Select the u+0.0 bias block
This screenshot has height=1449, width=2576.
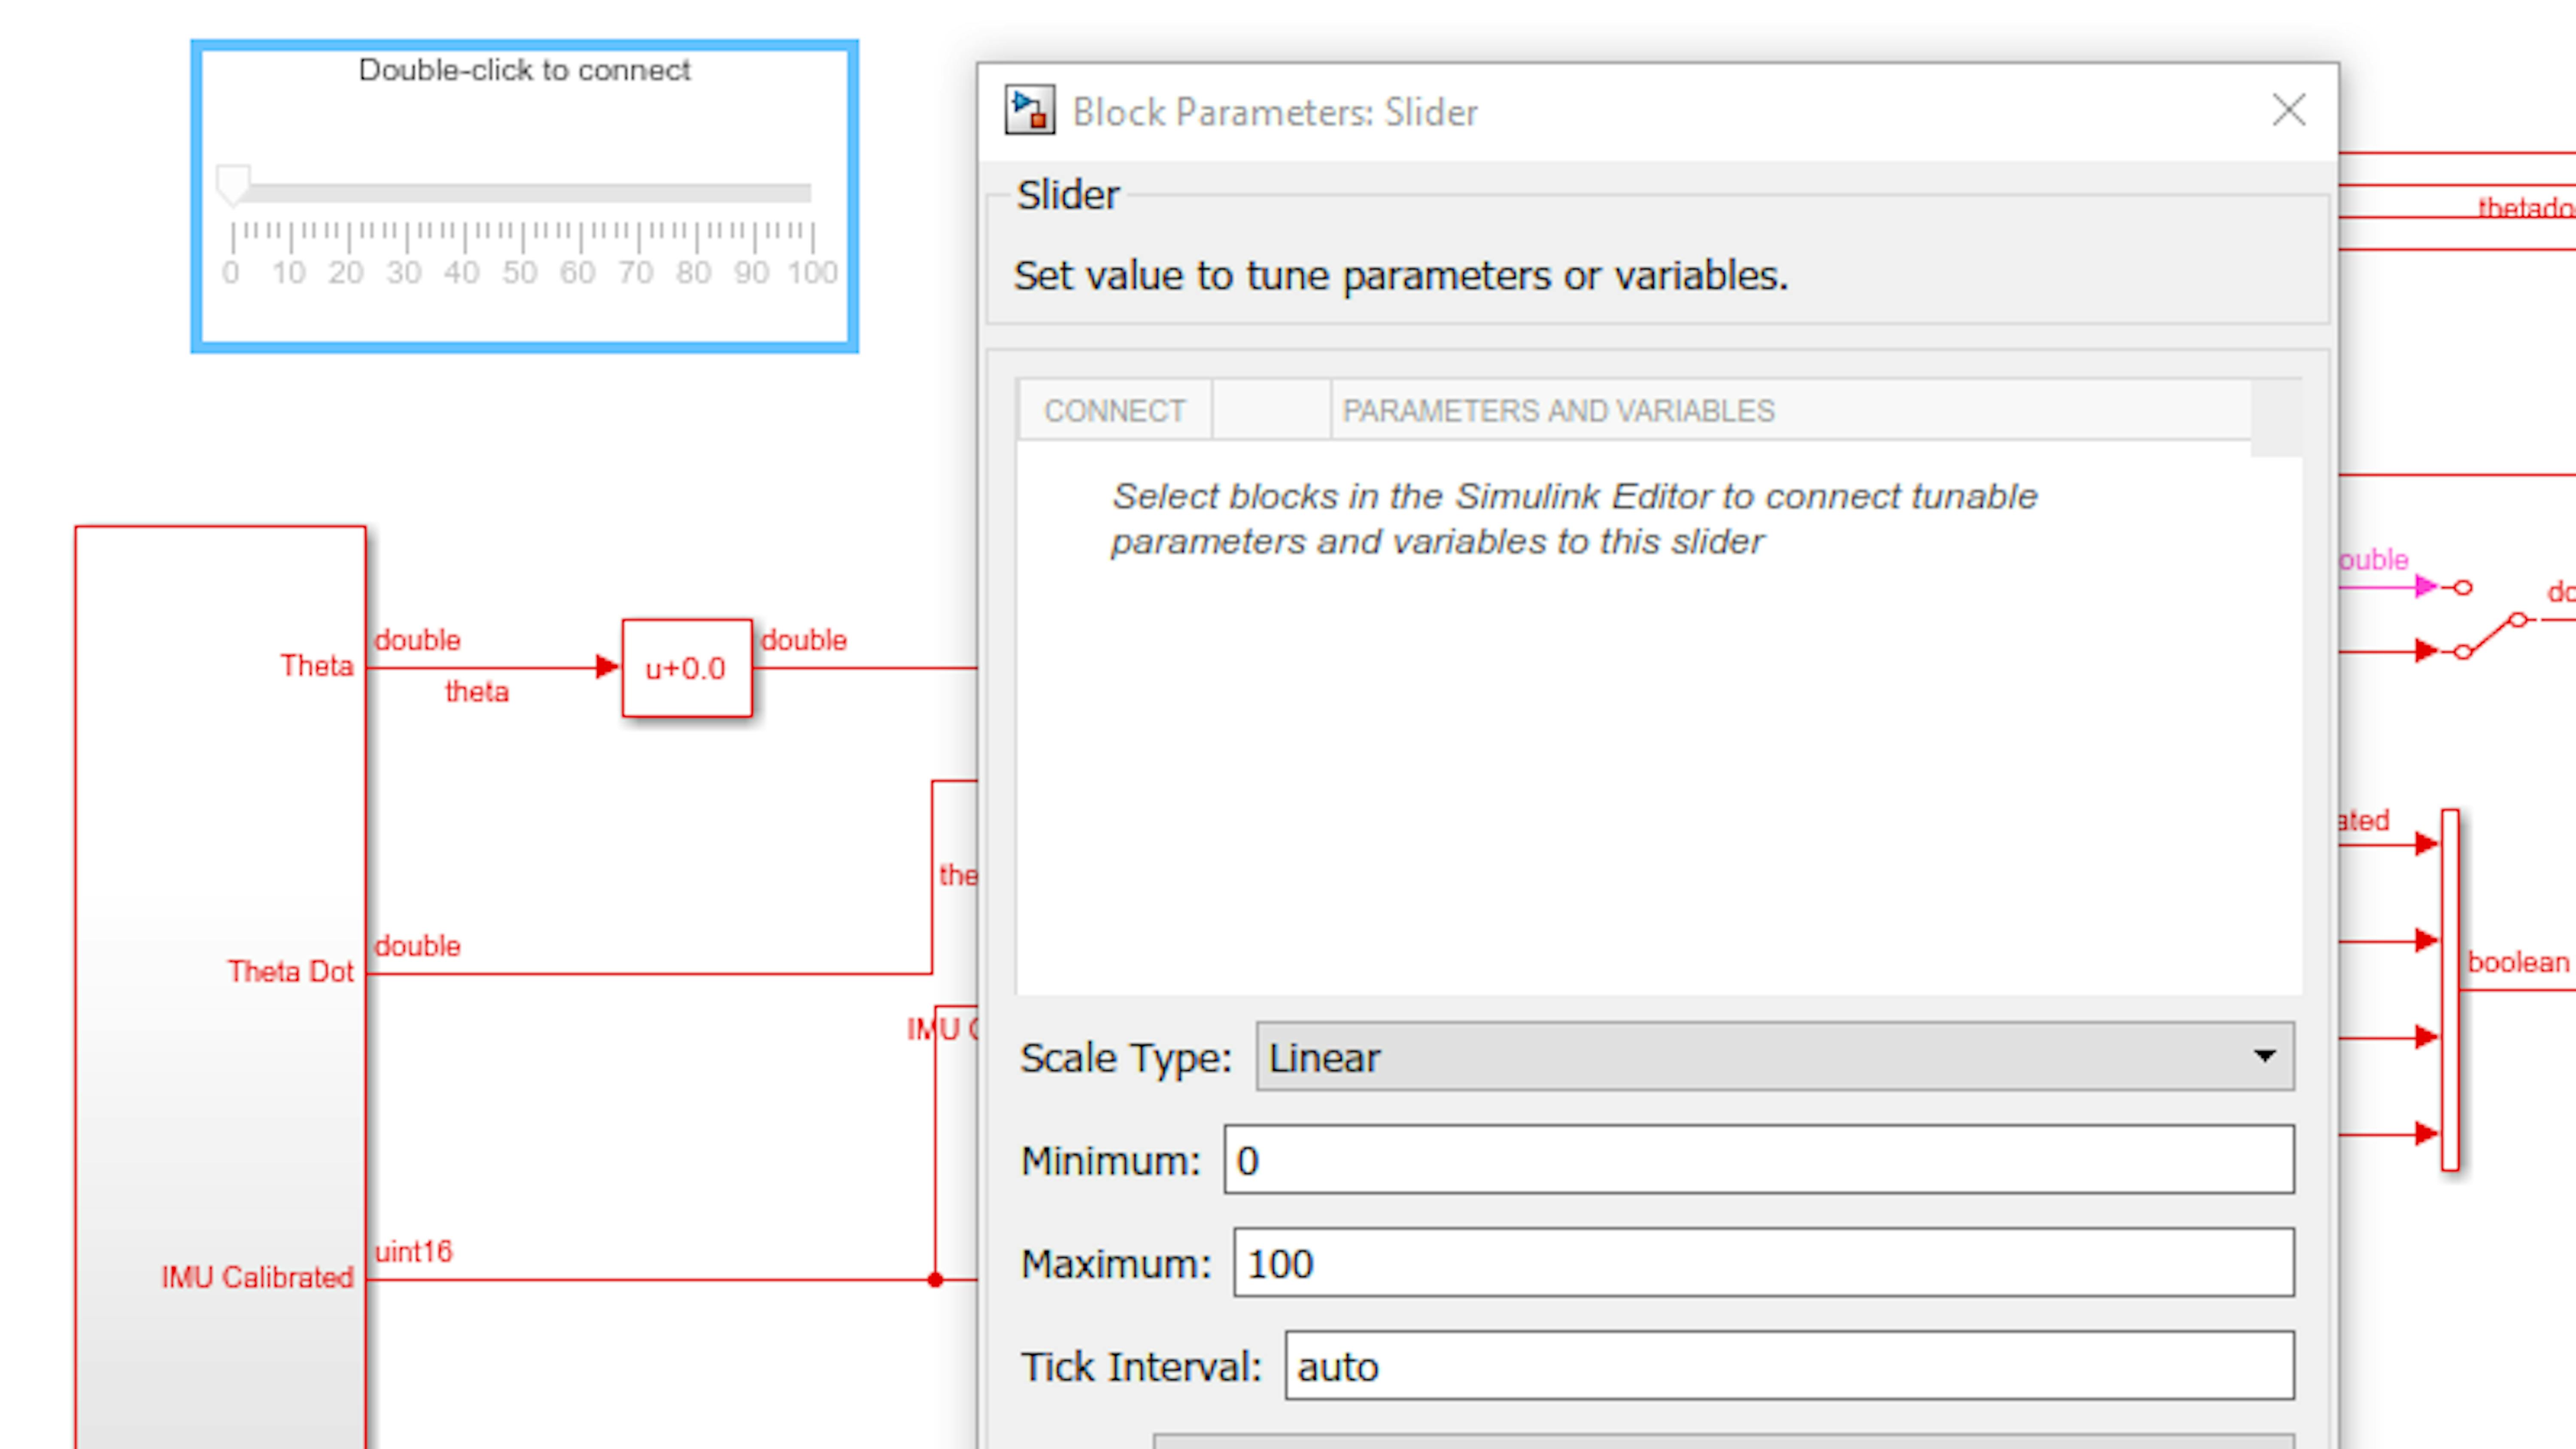pos(686,668)
